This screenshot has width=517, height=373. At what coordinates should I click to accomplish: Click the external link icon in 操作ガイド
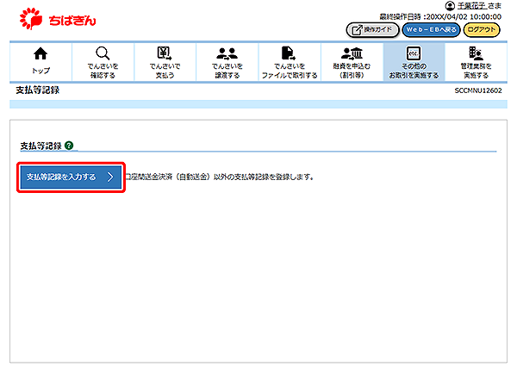[357, 29]
